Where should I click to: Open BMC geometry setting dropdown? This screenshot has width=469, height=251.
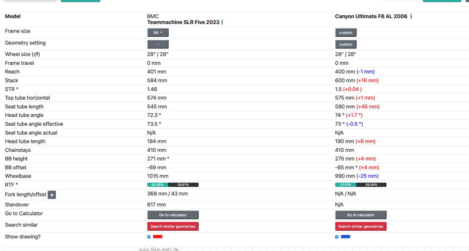click(158, 44)
